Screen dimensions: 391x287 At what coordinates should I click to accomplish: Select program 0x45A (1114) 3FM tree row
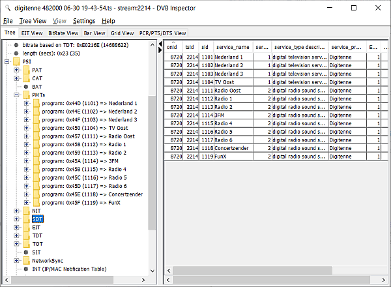point(80,161)
